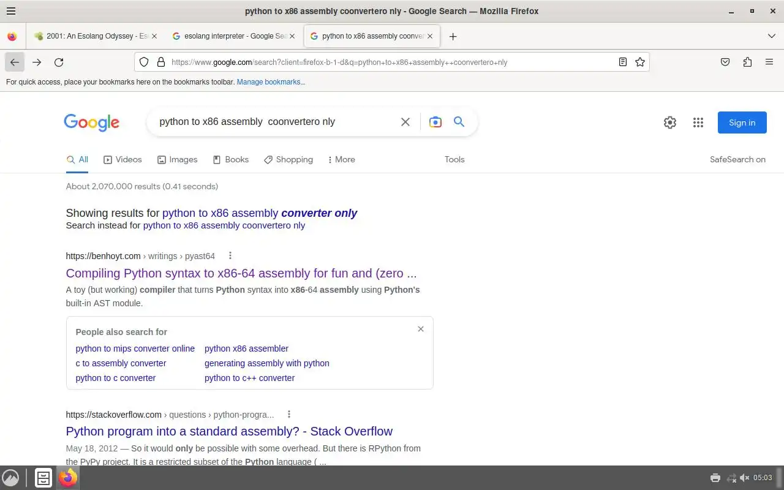Go back to the previous page
The height and width of the screenshot is (490, 784).
coord(15,62)
